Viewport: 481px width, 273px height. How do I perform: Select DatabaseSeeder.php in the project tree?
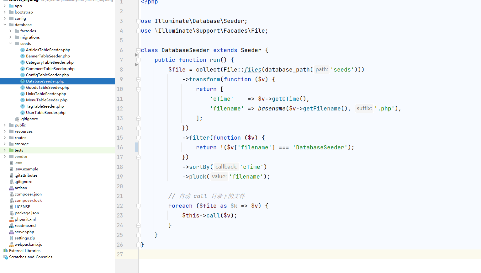[x=57, y=81]
